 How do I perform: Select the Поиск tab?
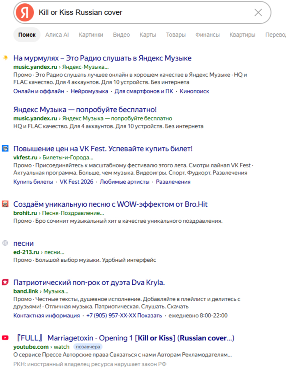(27, 35)
